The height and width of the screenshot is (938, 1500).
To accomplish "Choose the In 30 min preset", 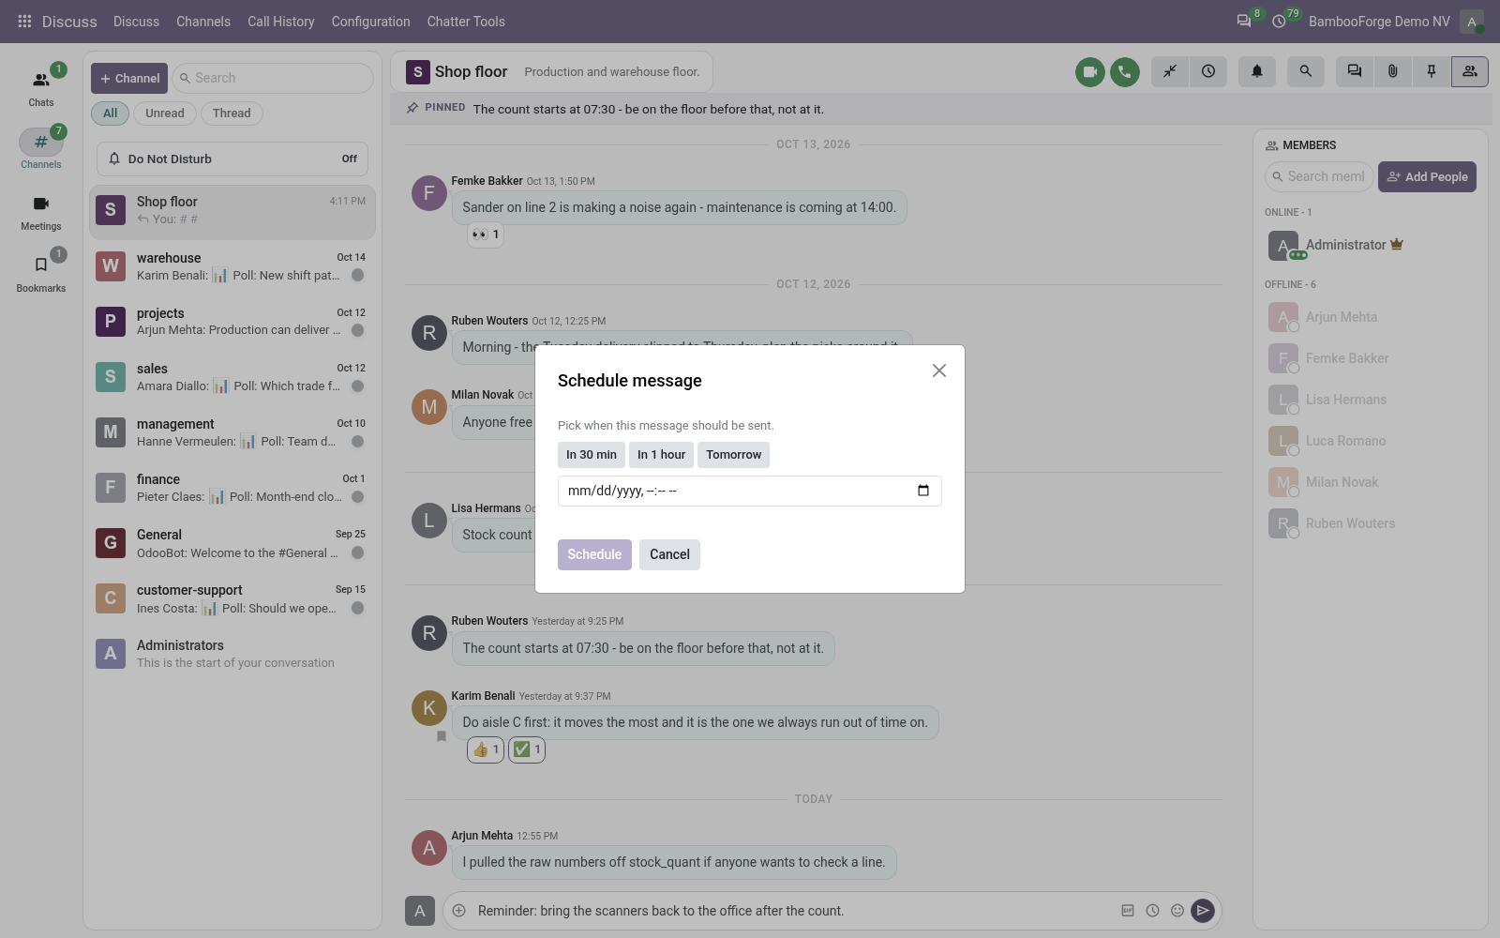I will point(592,455).
